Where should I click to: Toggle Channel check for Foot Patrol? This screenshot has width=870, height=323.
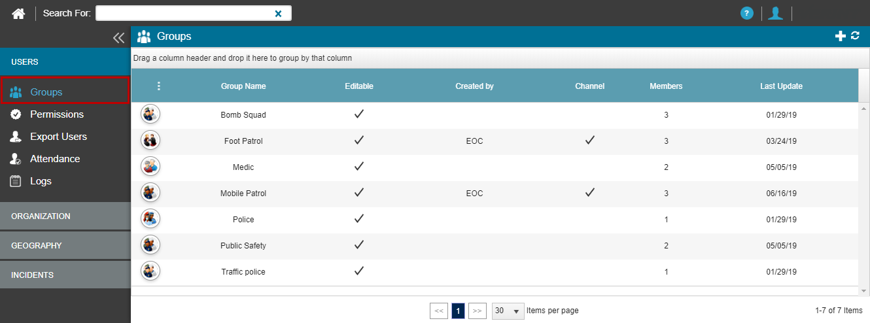tap(590, 140)
